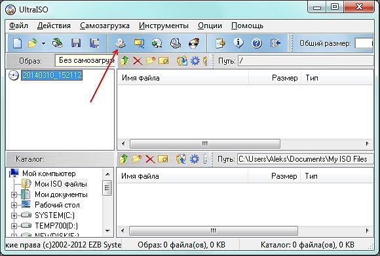Sort Каталог file list by Тип column
Viewport: 380px width, 256px height.
(x=337, y=176)
